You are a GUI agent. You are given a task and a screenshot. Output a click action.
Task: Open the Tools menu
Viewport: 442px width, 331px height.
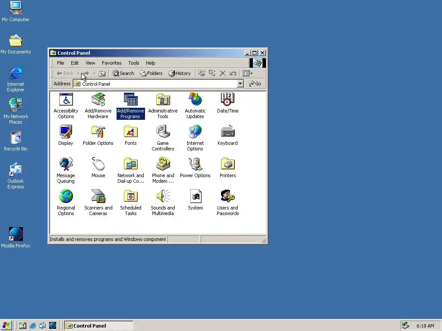tap(134, 63)
